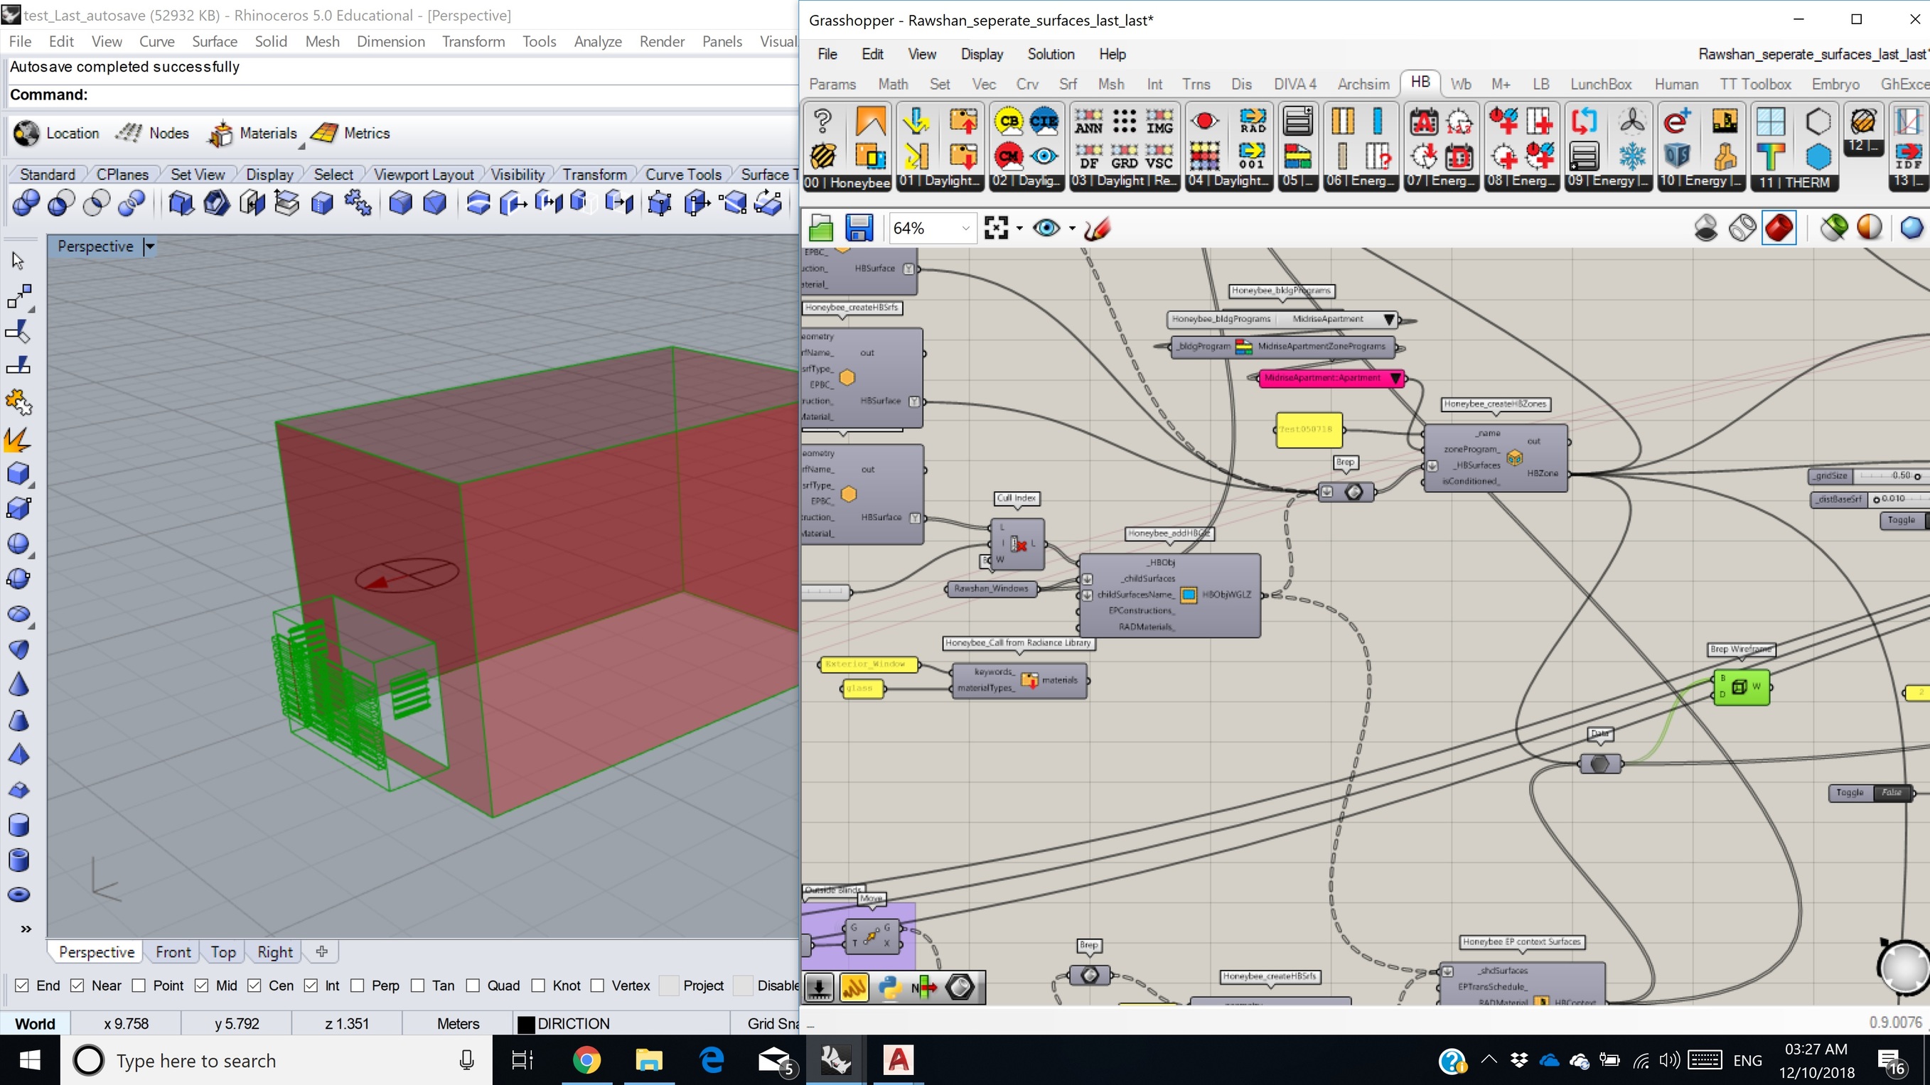Image resolution: width=1930 pixels, height=1085 pixels.
Task: Toggle the Int osnap checkbox
Action: tap(311, 986)
